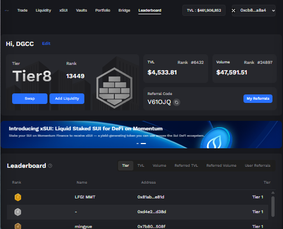Open the Portfolio page
Image resolution: width=283 pixels, height=229 pixels.
103,11
